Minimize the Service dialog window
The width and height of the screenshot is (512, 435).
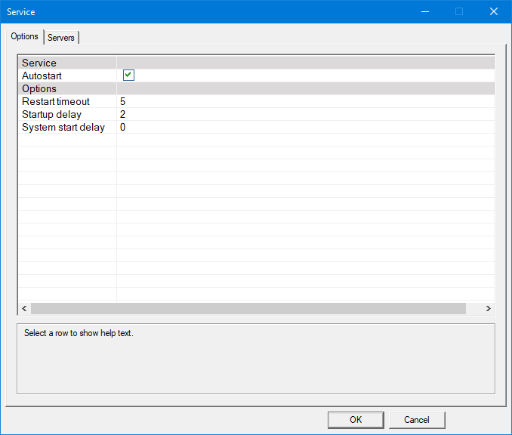point(424,11)
